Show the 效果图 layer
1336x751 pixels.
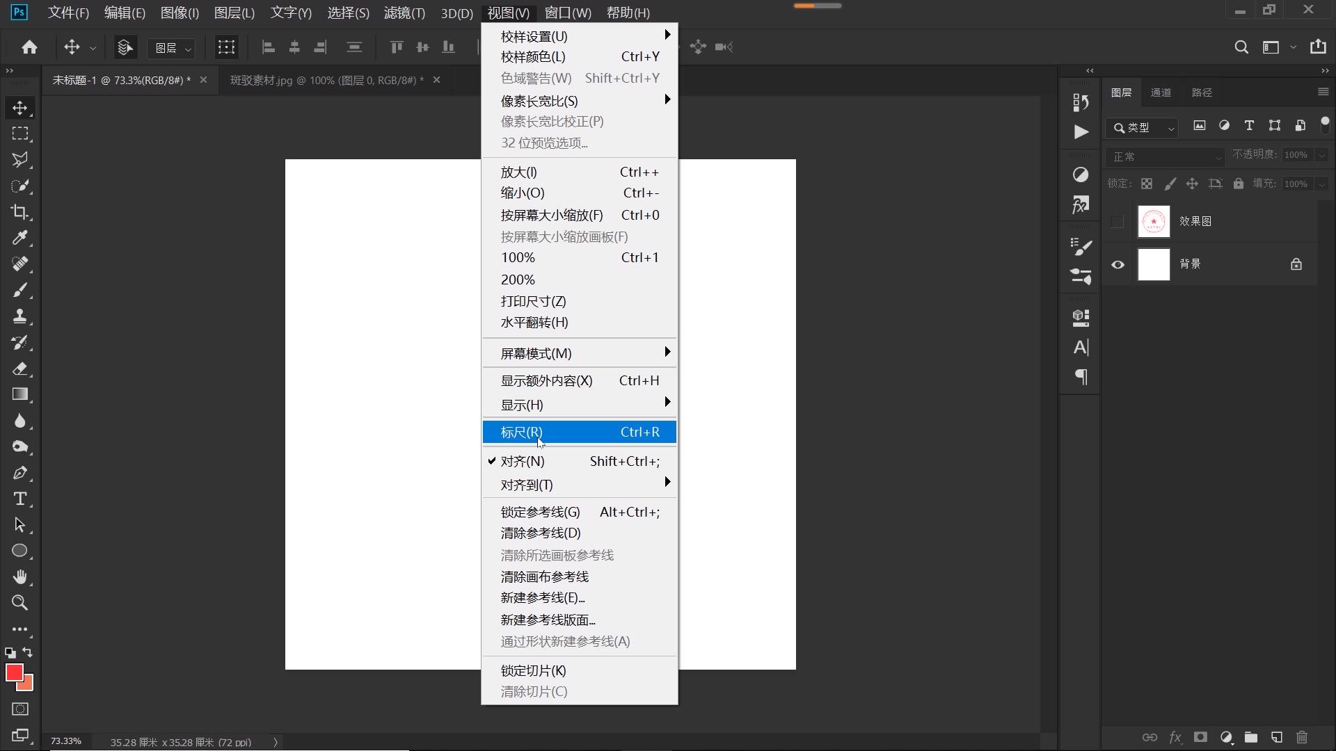(1118, 221)
